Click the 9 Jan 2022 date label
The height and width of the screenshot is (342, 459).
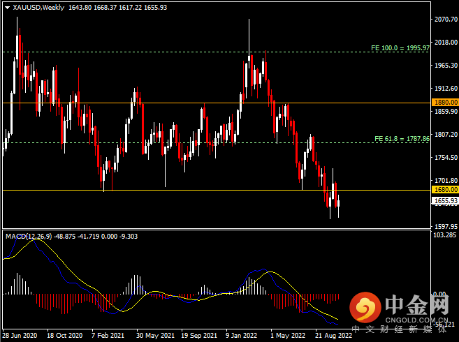click(241, 336)
